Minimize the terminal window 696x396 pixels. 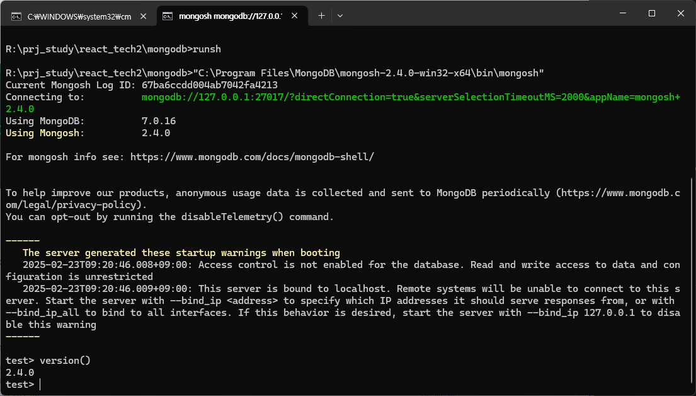623,13
